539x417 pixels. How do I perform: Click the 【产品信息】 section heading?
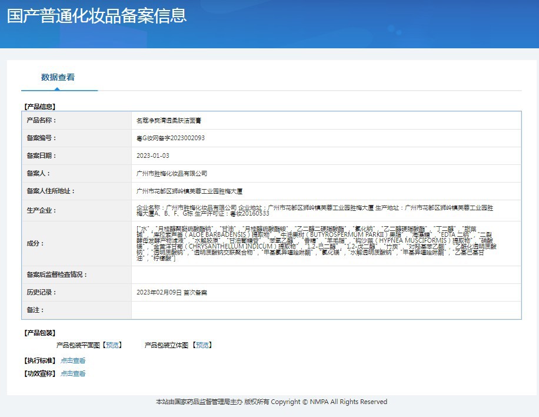(x=39, y=107)
